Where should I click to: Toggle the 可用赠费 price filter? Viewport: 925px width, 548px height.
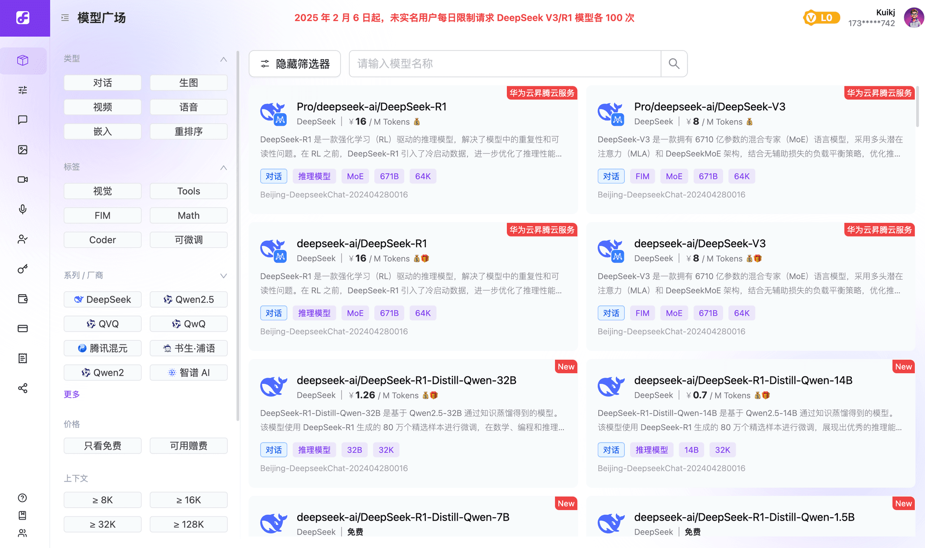pos(188,446)
